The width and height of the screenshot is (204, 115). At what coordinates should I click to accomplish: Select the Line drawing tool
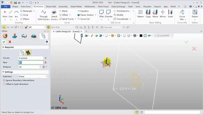pos(11,14)
